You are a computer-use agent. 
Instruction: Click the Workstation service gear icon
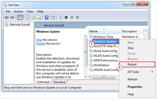click(91, 65)
